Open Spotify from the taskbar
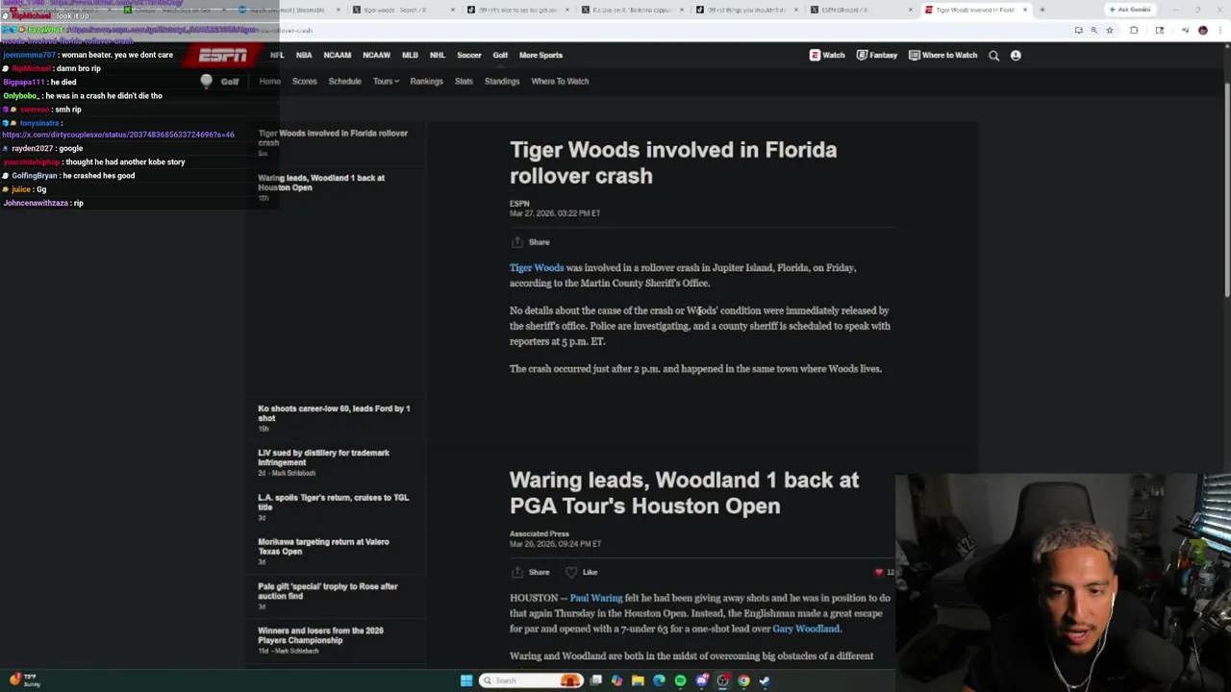Image resolution: width=1231 pixels, height=692 pixels. [680, 680]
